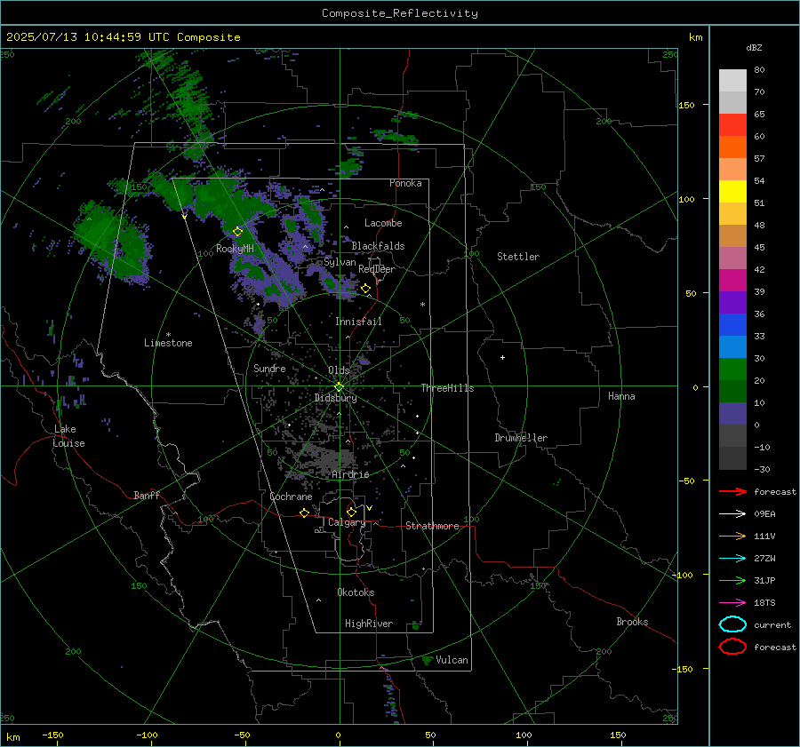Click the current legend label

click(x=772, y=624)
